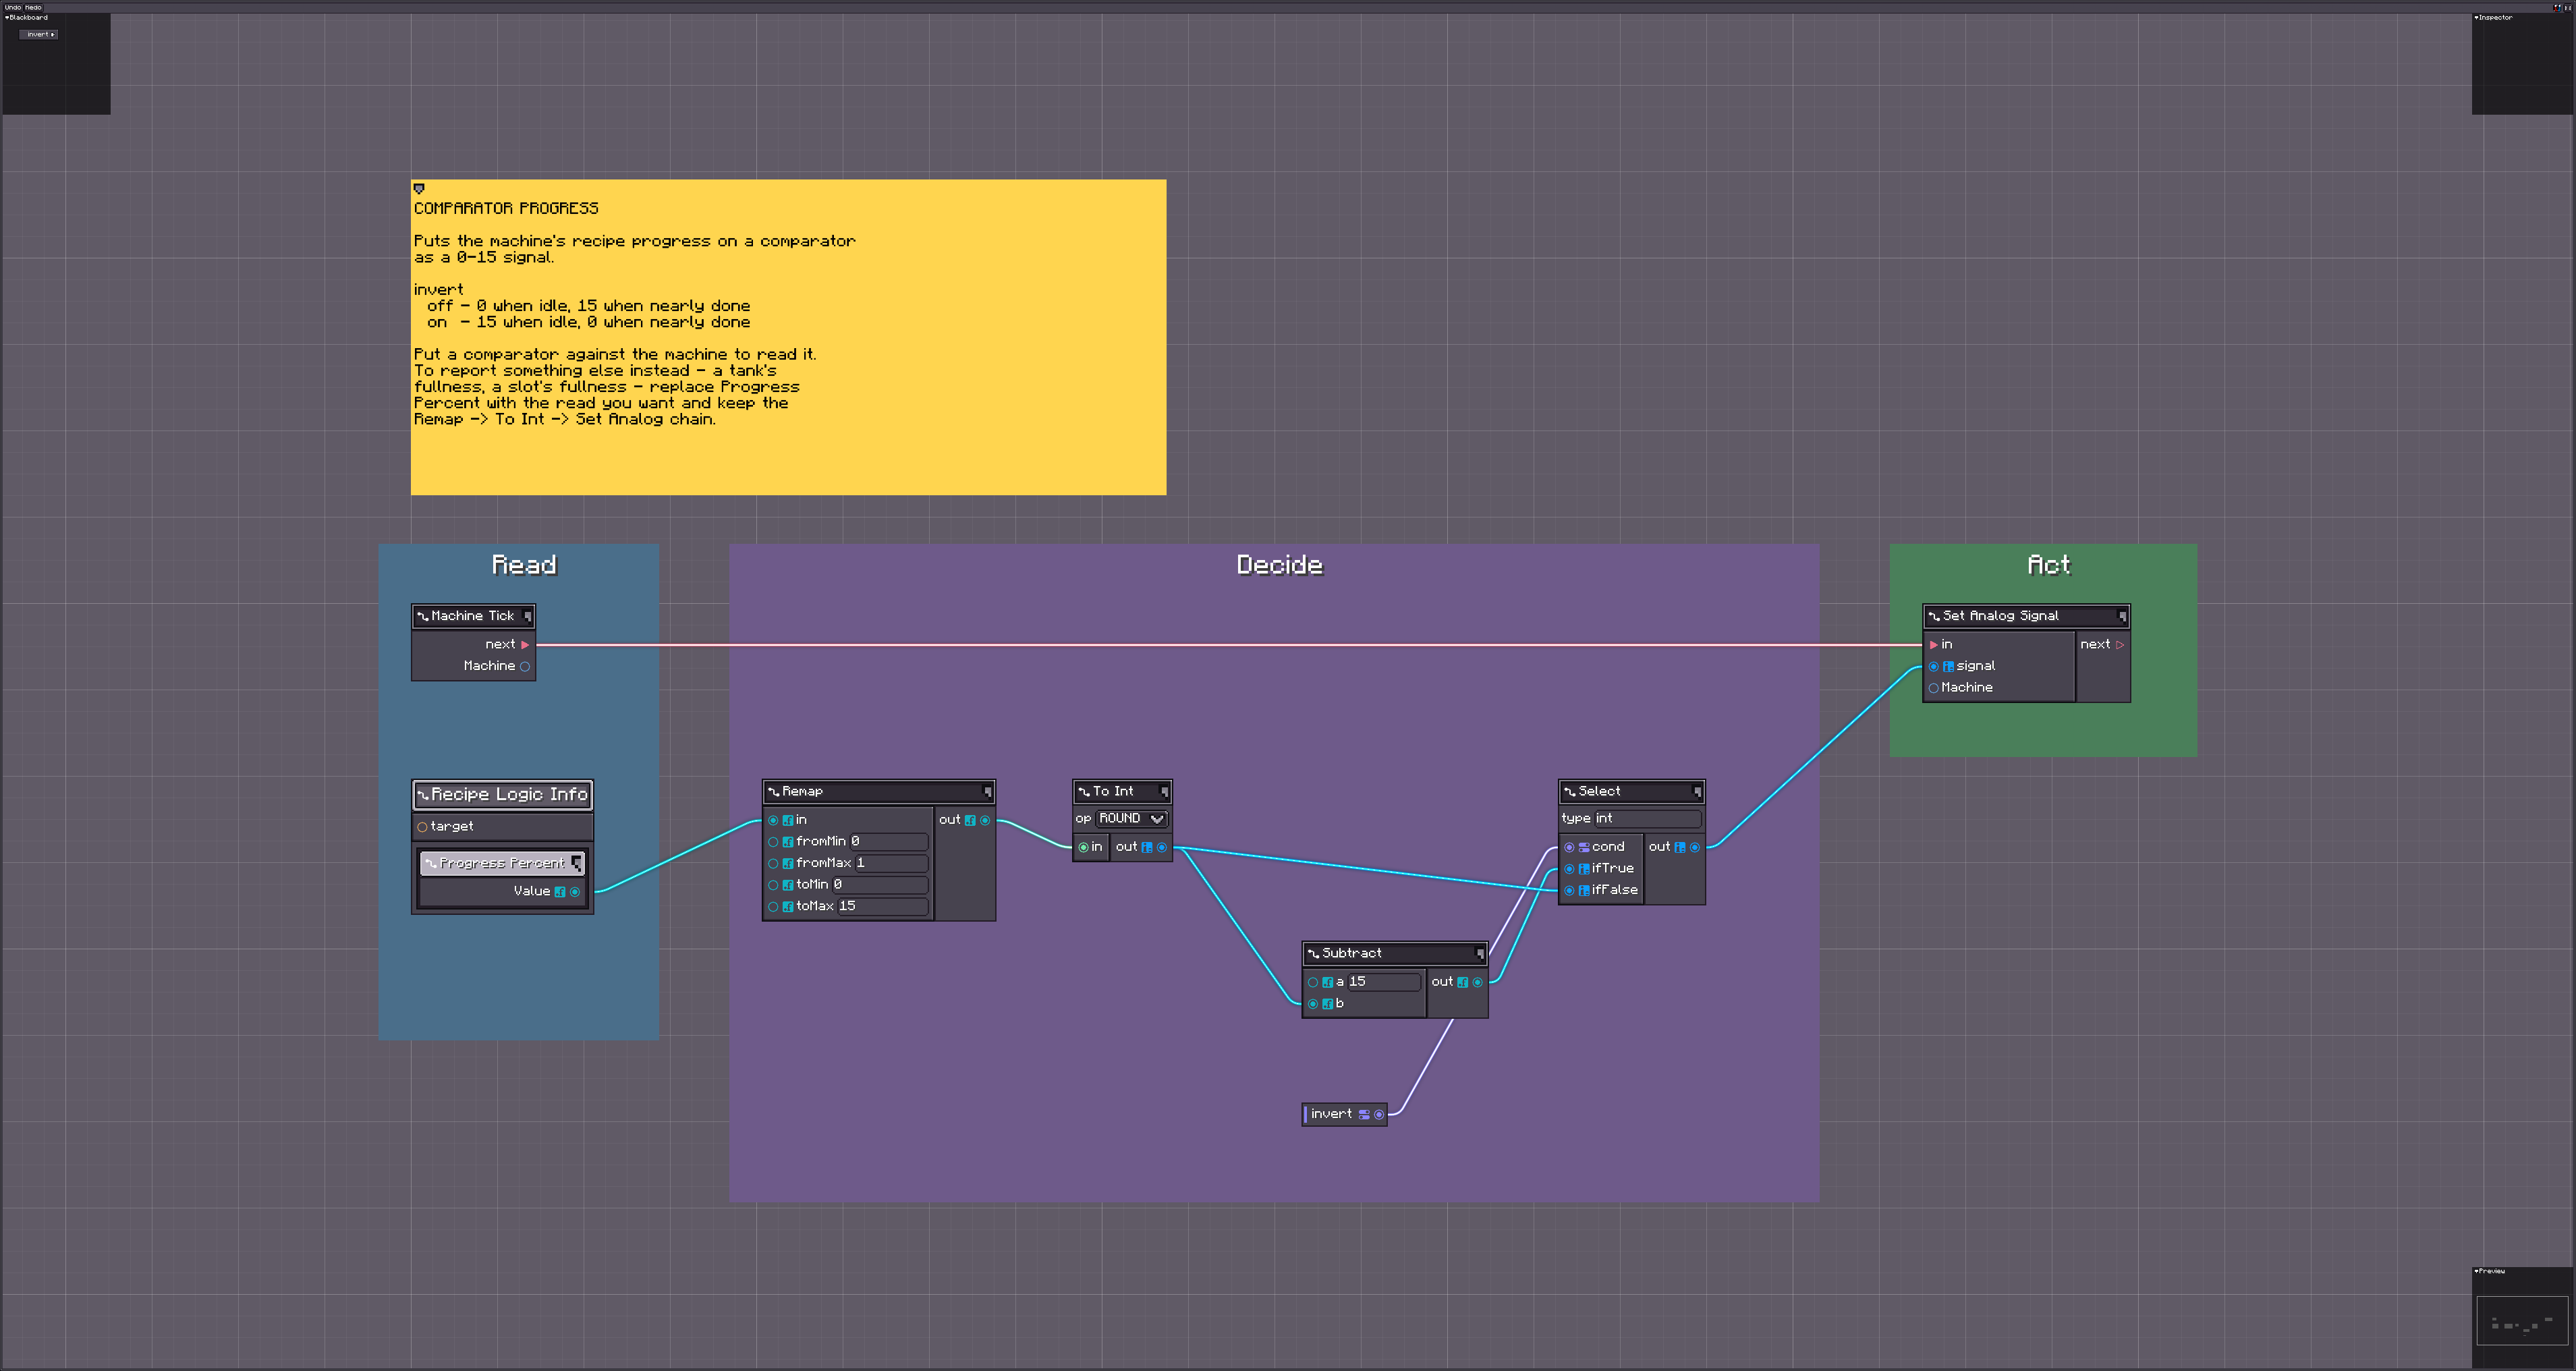
Task: Click the Select node collapse icon
Action: (x=1697, y=792)
